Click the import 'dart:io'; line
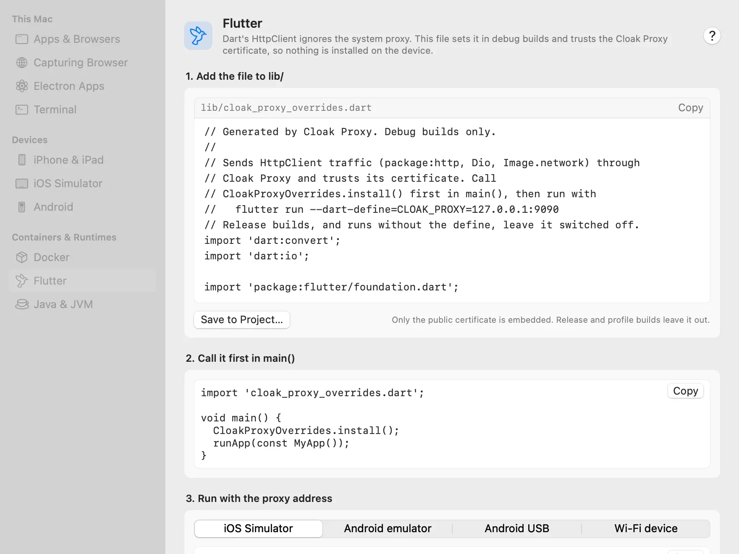 click(257, 256)
